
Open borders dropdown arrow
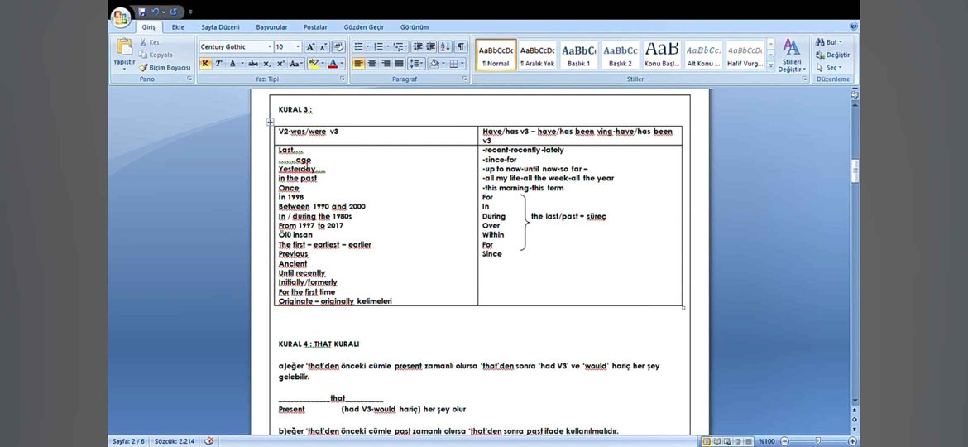point(462,64)
